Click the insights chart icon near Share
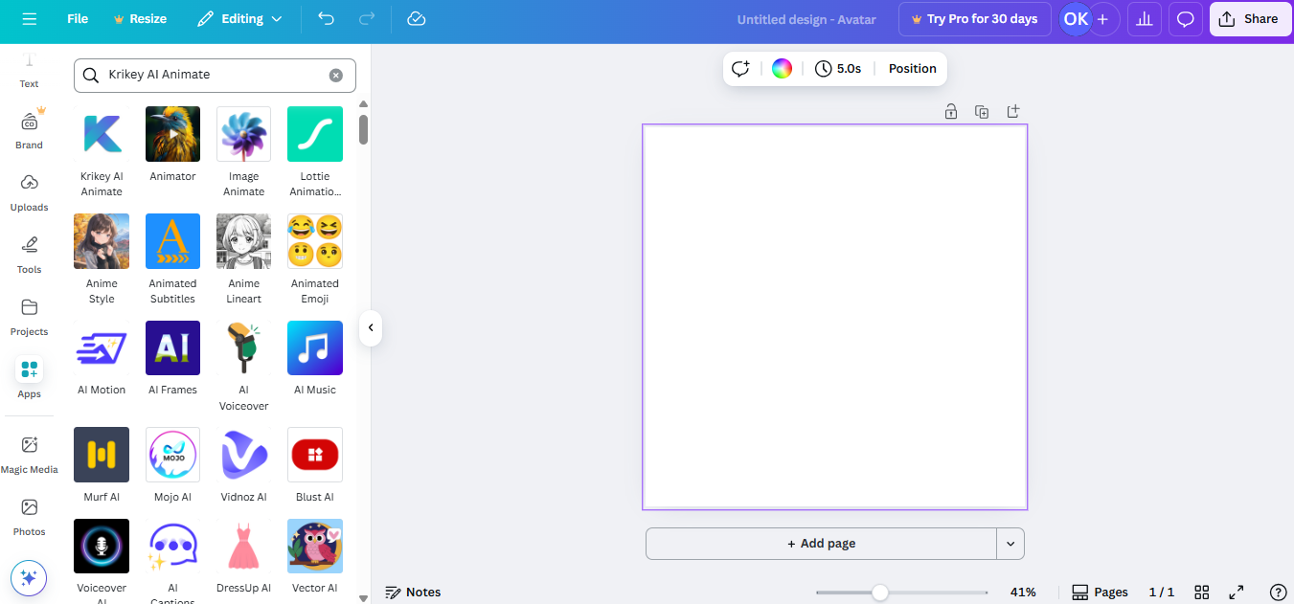This screenshot has width=1294, height=604. [1144, 18]
